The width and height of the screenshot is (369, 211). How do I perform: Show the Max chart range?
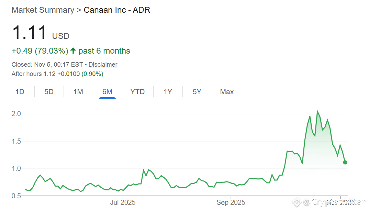pos(227,91)
